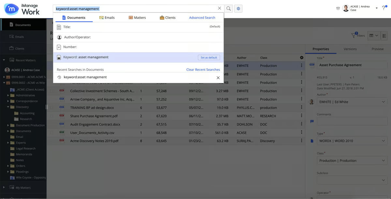The height and width of the screenshot is (199, 391).
Task: Switch to the Preview tab
Action: (377, 49)
